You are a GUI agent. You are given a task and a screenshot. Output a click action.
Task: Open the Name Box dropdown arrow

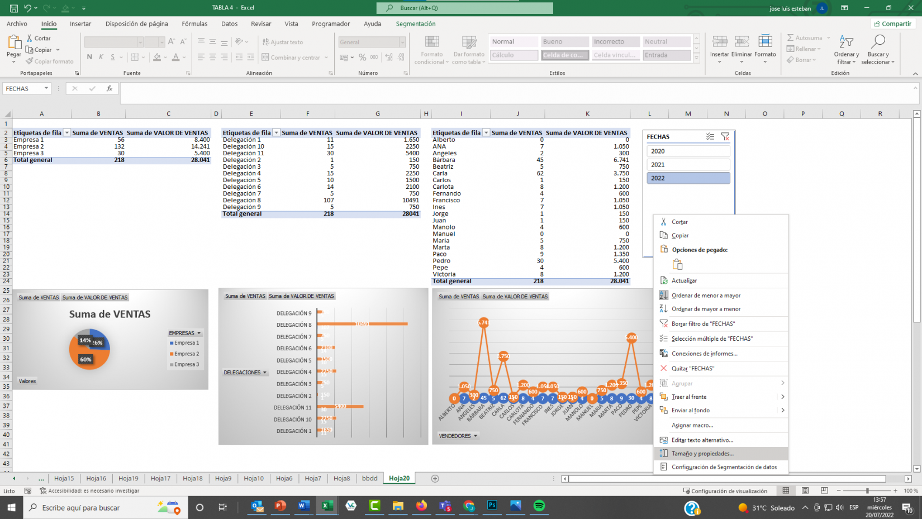(x=46, y=88)
